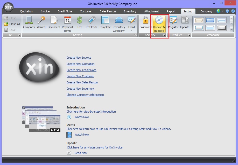Open the Company tab at right
Viewport: 238px width, 165px height.
pos(206,11)
